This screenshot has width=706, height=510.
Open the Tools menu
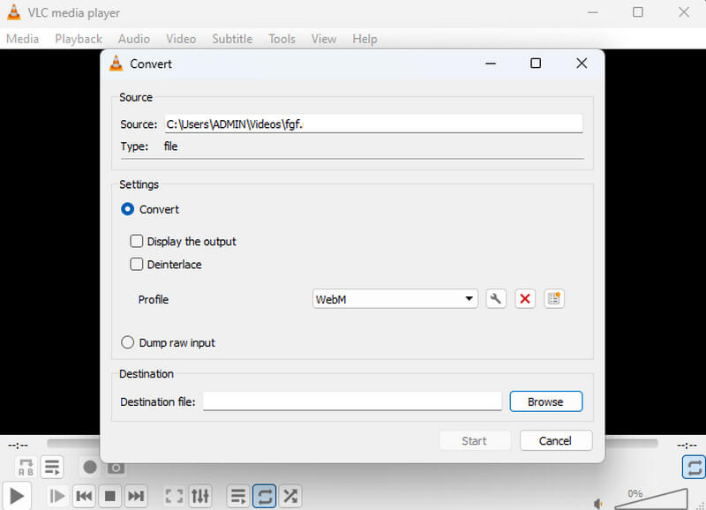tap(282, 39)
